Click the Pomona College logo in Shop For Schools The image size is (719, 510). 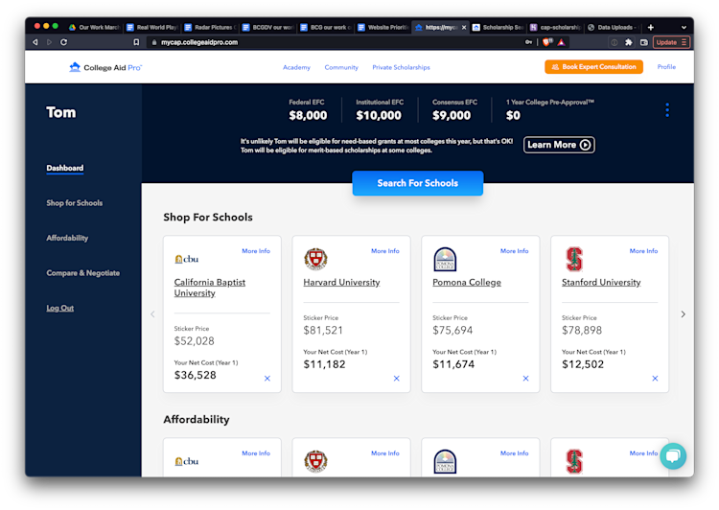[x=445, y=259]
